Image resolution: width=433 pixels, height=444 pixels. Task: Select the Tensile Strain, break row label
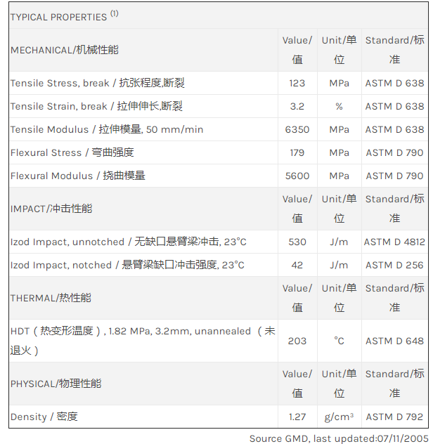coord(96,106)
